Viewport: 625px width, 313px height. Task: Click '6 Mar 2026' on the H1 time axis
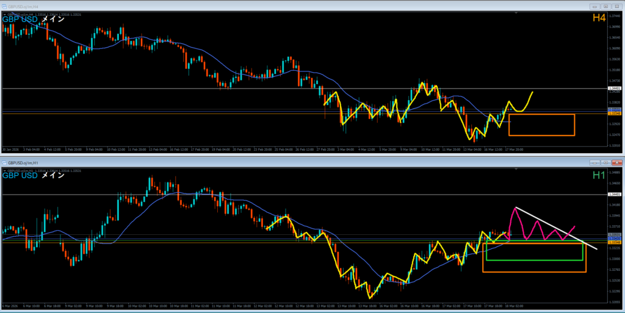click(10, 306)
